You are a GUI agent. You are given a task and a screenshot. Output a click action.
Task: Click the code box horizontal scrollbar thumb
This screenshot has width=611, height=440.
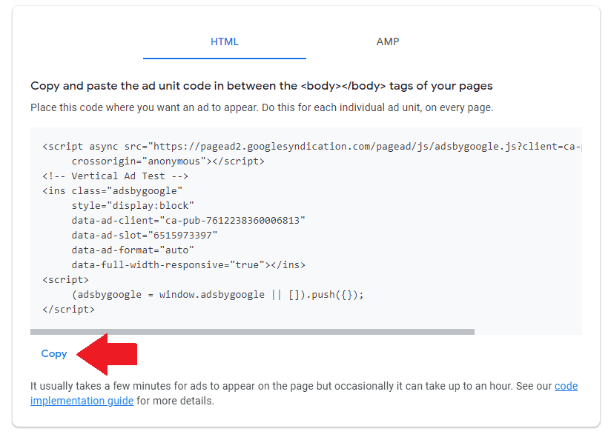pyautogui.click(x=252, y=332)
